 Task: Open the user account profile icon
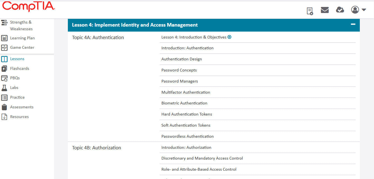(355, 10)
